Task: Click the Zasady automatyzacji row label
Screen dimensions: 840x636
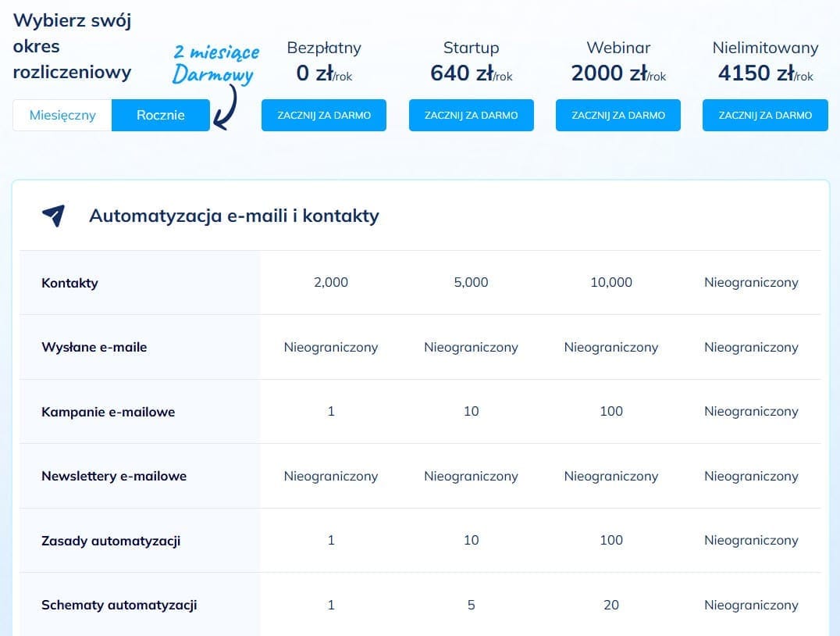Action: 111,540
